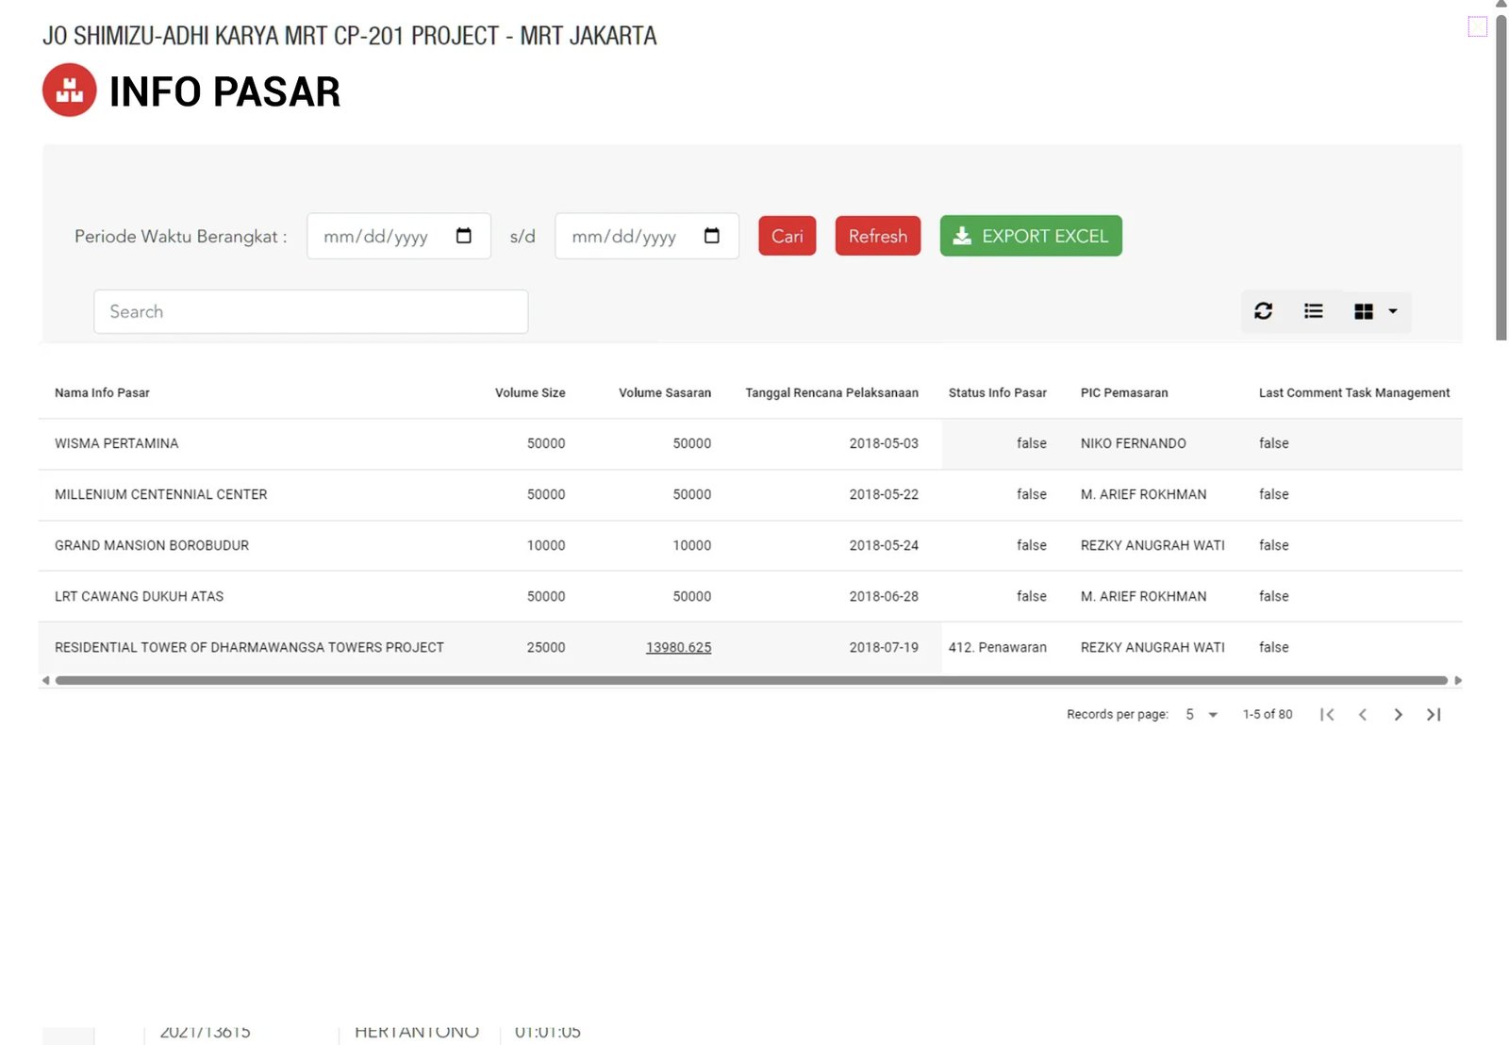Go to the first page of records
Screen dimensions: 1509x1045
click(x=1327, y=715)
